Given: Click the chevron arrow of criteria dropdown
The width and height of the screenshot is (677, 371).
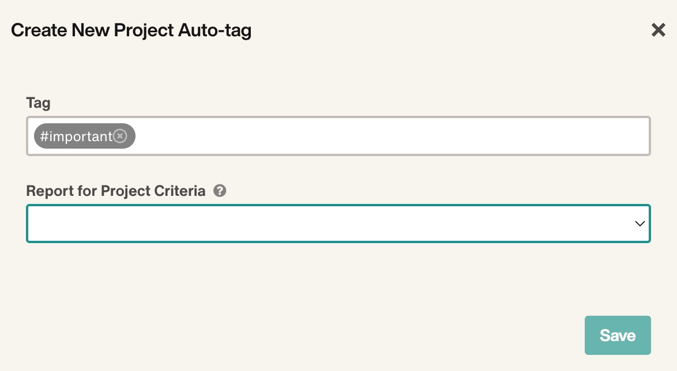Looking at the screenshot, I should click(640, 224).
